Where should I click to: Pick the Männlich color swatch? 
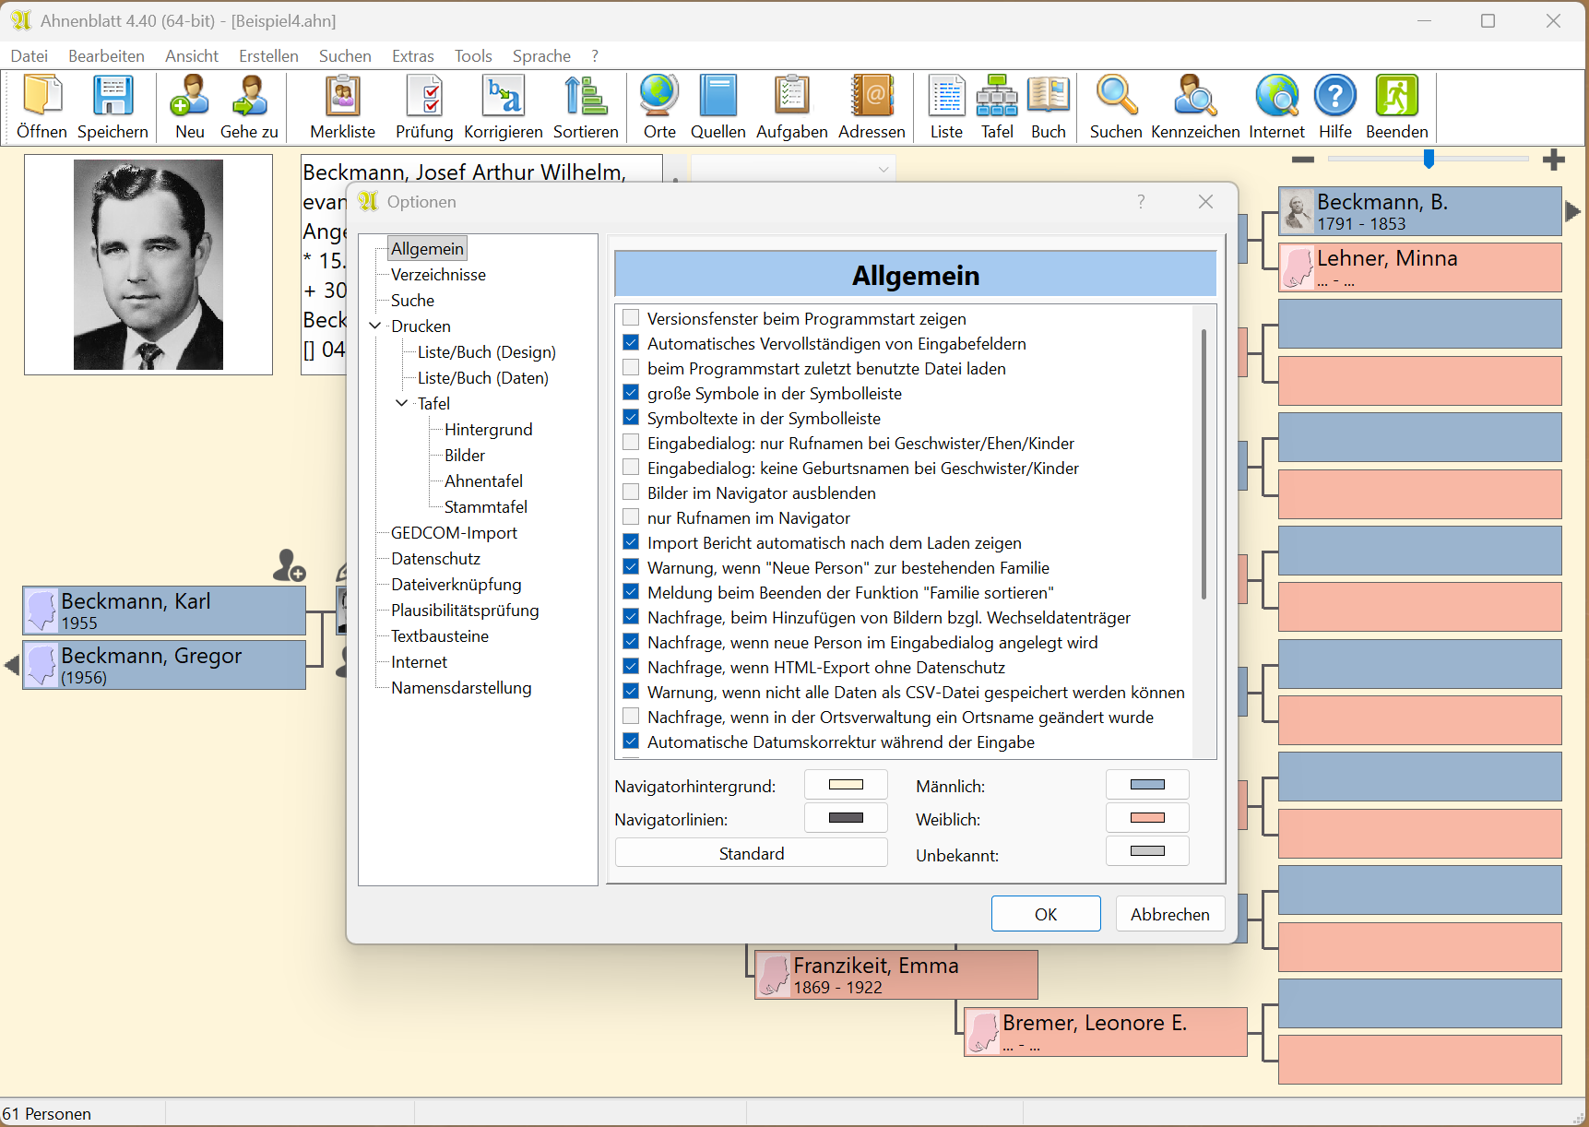click(1146, 785)
